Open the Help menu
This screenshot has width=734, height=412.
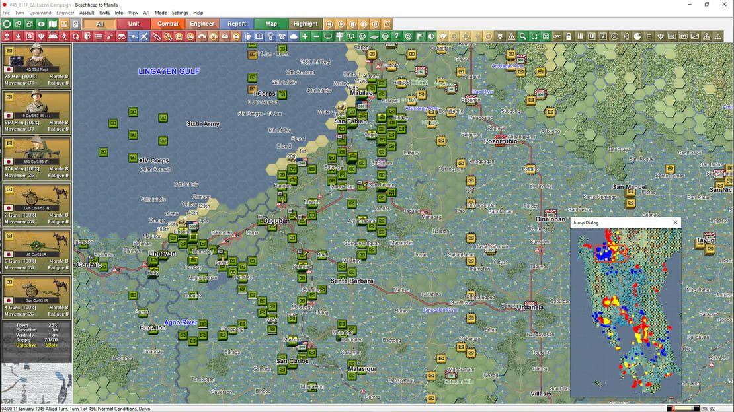pyautogui.click(x=198, y=13)
